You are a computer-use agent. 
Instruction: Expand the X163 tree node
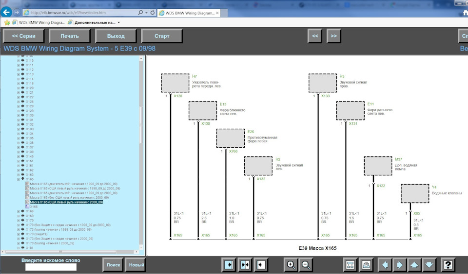tap(19, 174)
